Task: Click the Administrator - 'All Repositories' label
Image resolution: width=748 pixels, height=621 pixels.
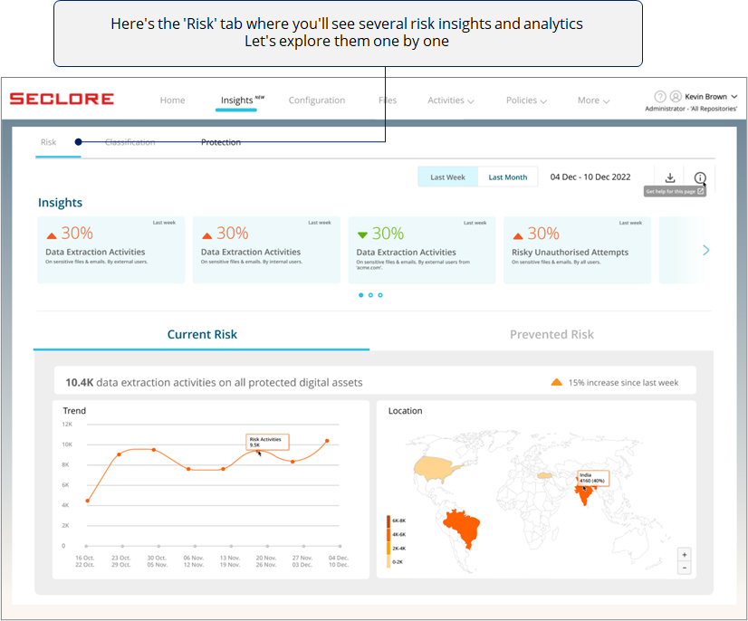Action: tap(691, 109)
